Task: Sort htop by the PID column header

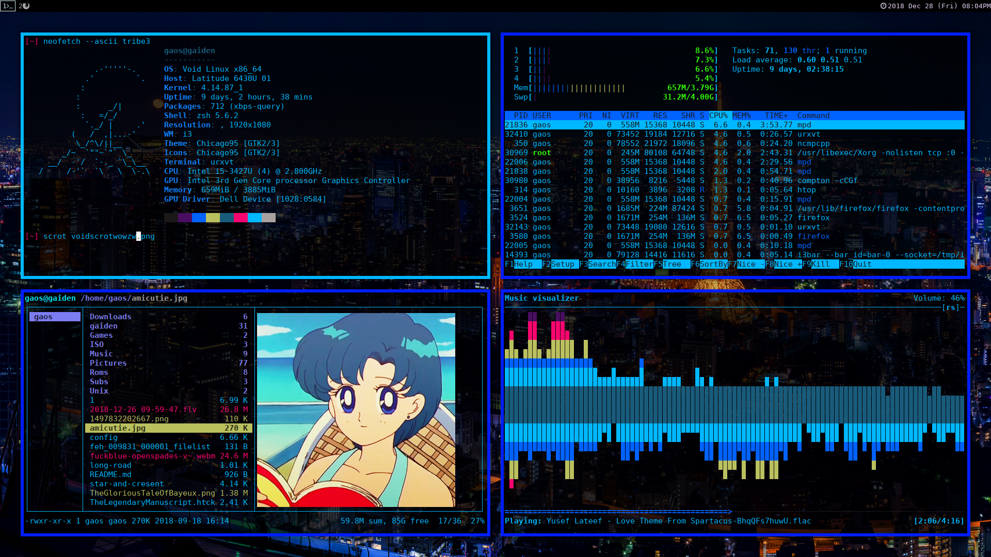Action: [521, 116]
